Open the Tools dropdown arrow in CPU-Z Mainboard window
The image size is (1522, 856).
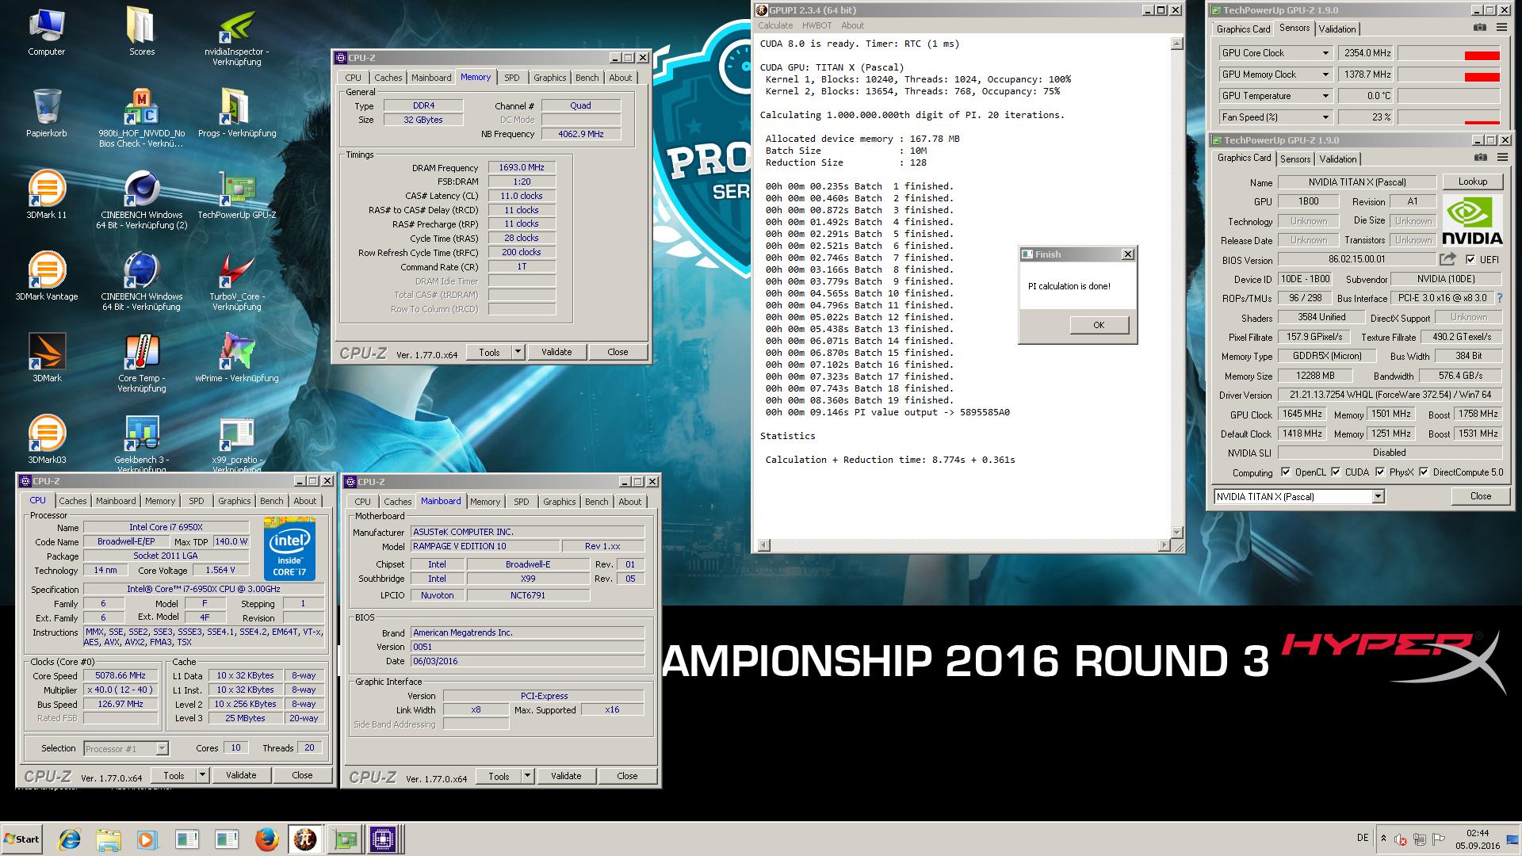[x=527, y=776]
